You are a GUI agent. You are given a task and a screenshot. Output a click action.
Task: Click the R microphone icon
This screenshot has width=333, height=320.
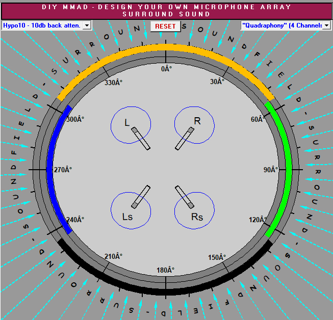click(x=184, y=139)
